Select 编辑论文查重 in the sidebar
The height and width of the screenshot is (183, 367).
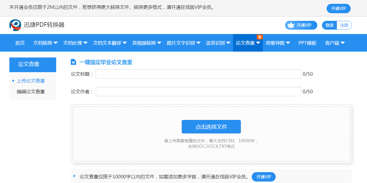click(x=31, y=92)
